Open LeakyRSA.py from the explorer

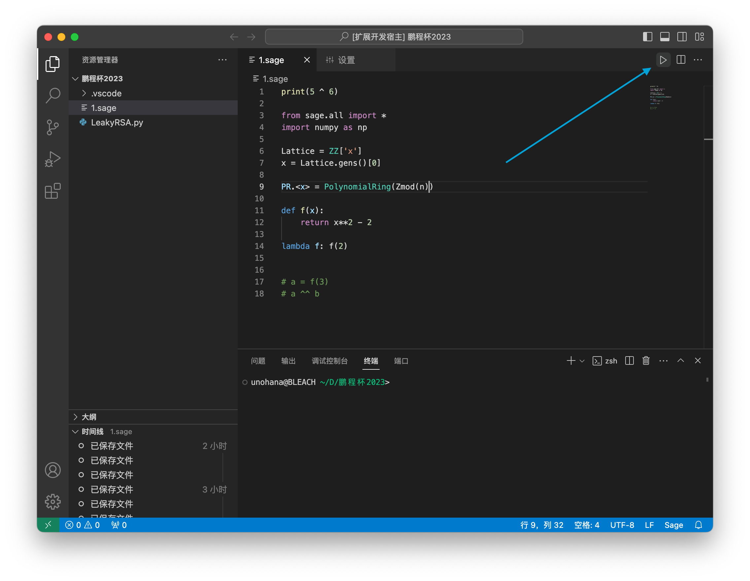point(117,122)
